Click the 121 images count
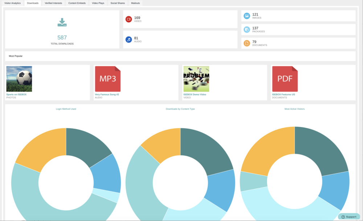363x221 pixels. coord(255,14)
